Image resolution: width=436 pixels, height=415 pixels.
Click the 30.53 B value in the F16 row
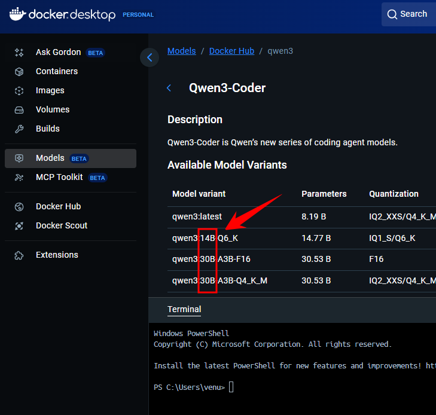316,260
